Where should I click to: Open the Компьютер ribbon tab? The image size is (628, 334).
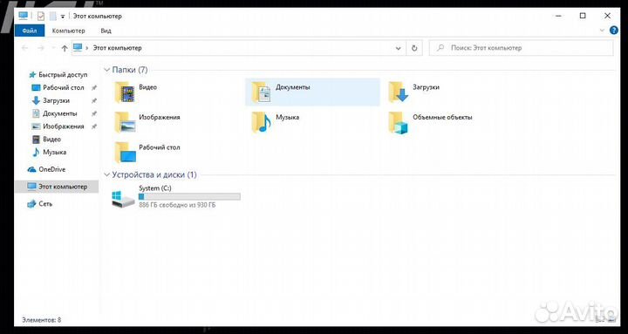(x=69, y=31)
